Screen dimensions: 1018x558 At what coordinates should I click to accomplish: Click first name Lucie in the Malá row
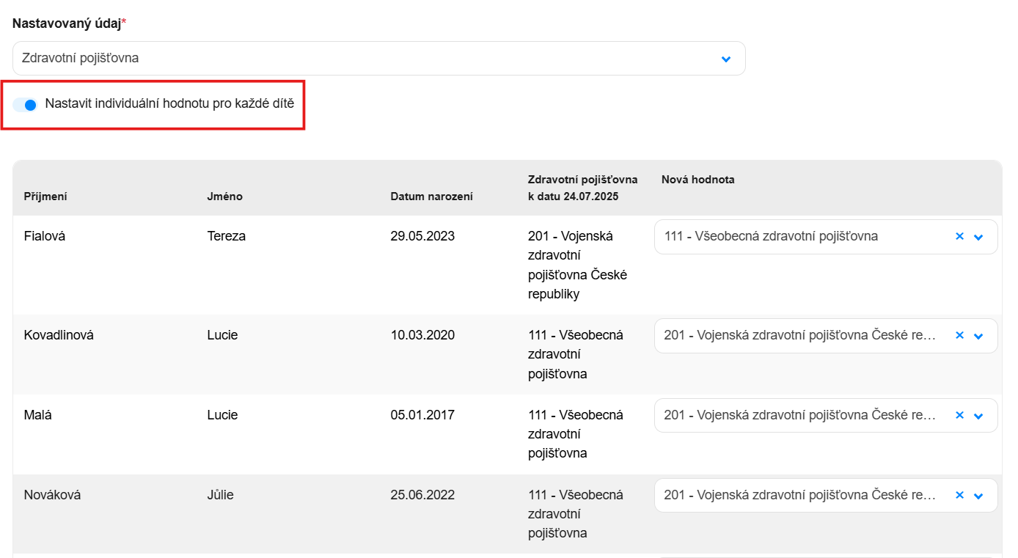(x=222, y=415)
